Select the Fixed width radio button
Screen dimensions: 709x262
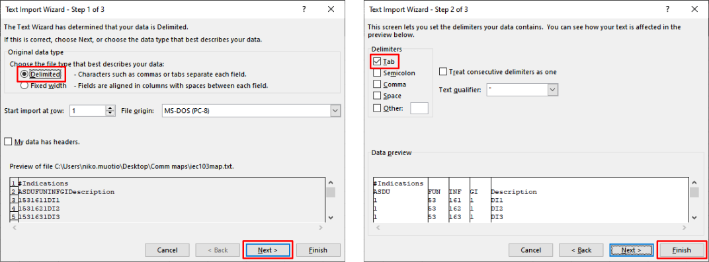24,85
